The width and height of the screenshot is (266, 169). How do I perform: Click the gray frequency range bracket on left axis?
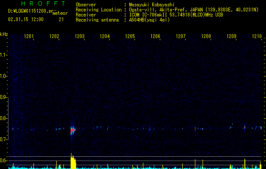(x=8, y=120)
